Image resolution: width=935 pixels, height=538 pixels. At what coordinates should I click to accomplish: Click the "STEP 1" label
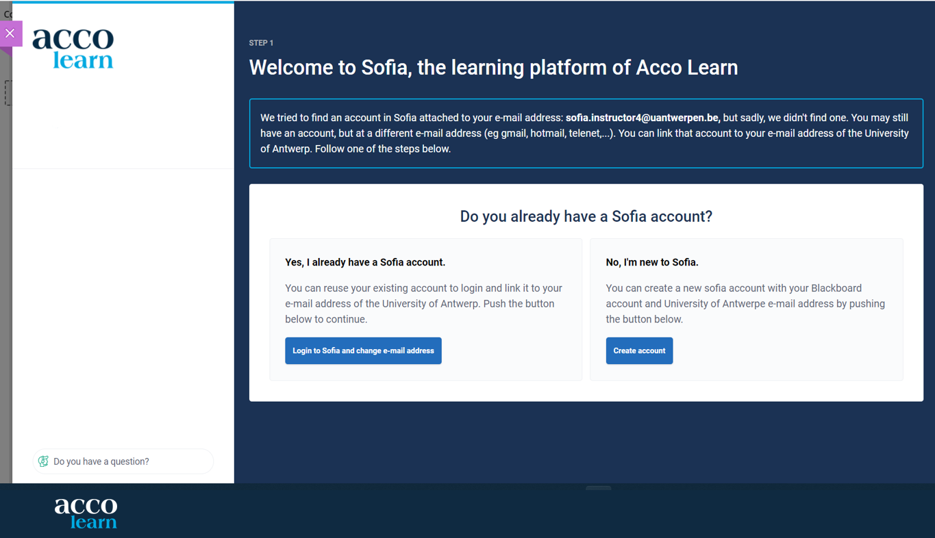pyautogui.click(x=261, y=43)
